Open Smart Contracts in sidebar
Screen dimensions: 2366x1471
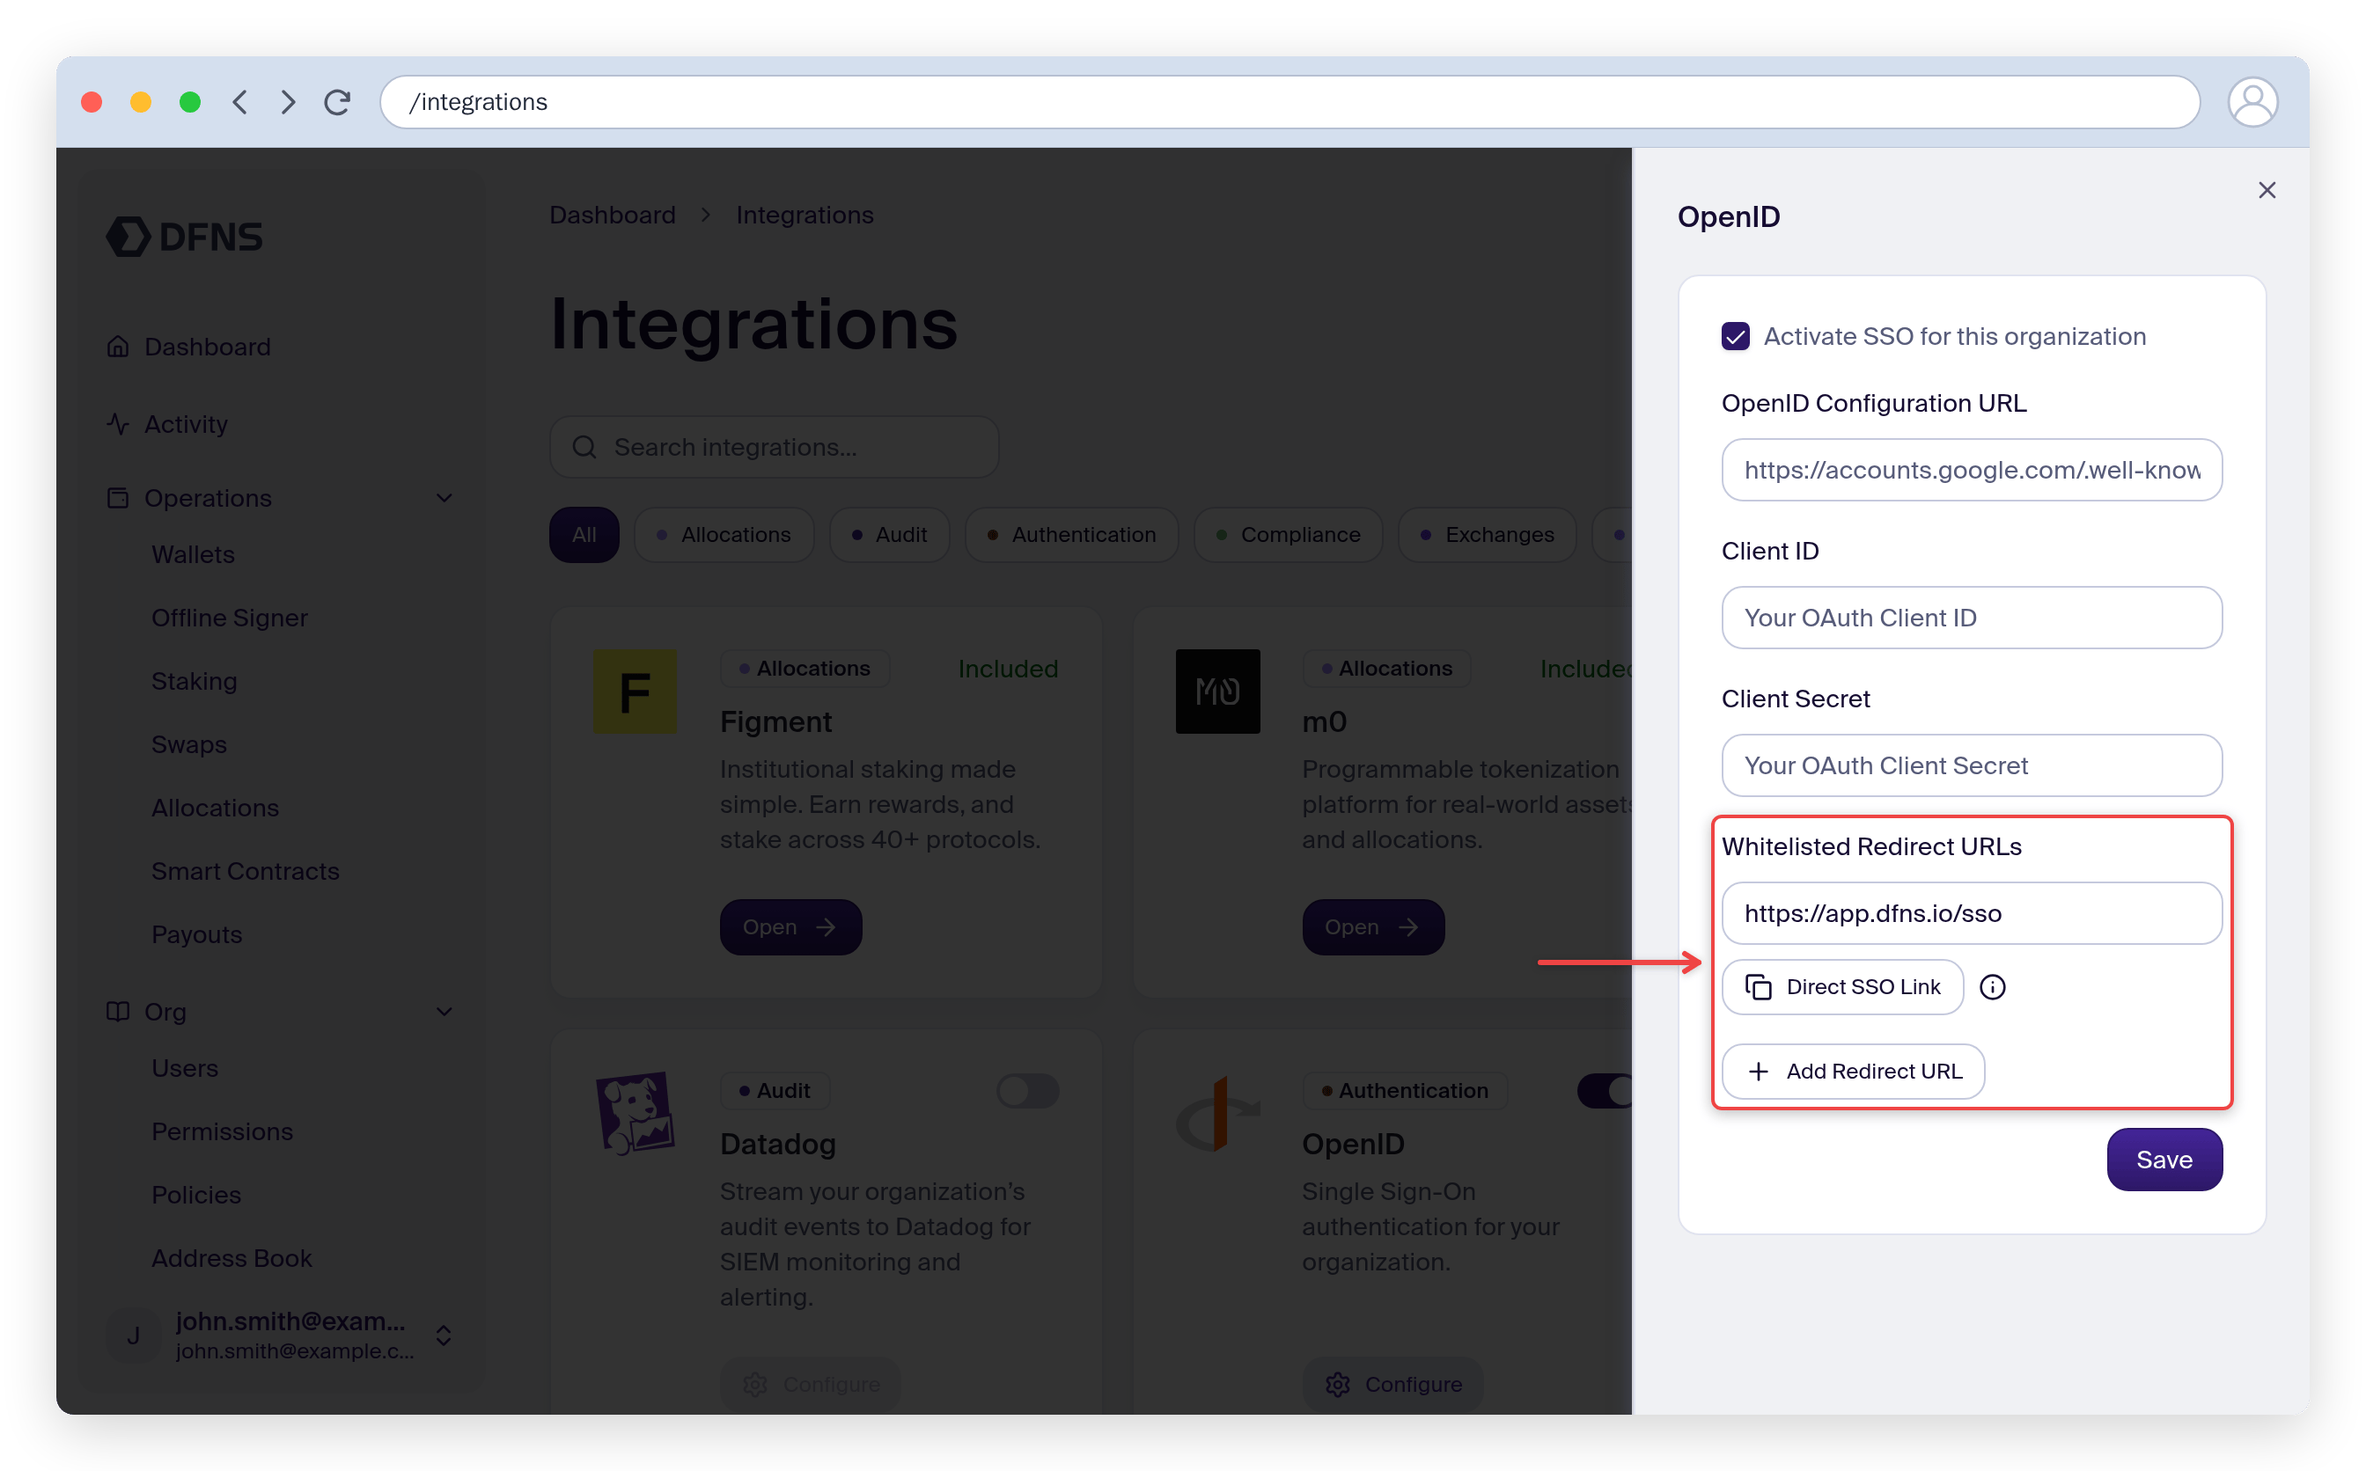pos(246,871)
